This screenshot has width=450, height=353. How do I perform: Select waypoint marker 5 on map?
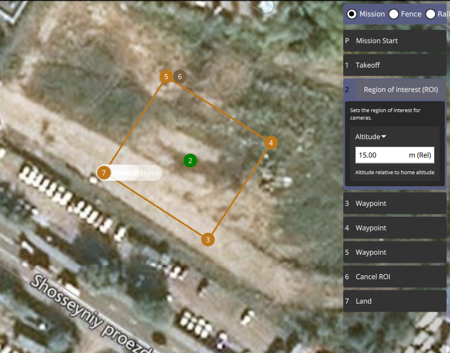(x=166, y=77)
